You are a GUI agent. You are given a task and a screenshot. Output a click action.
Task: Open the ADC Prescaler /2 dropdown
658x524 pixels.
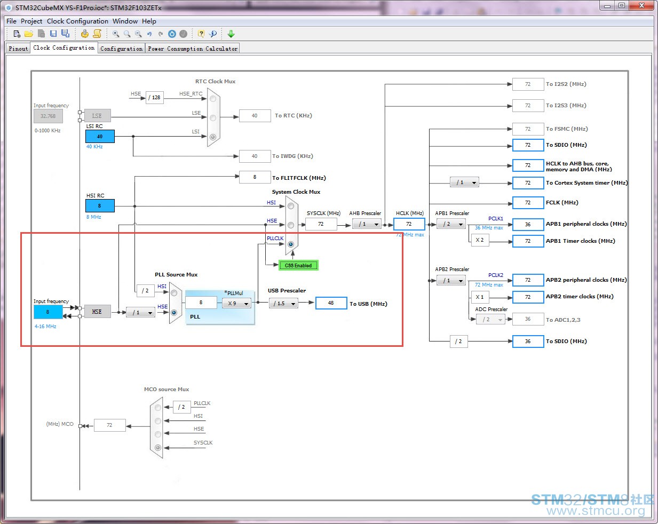click(490, 320)
